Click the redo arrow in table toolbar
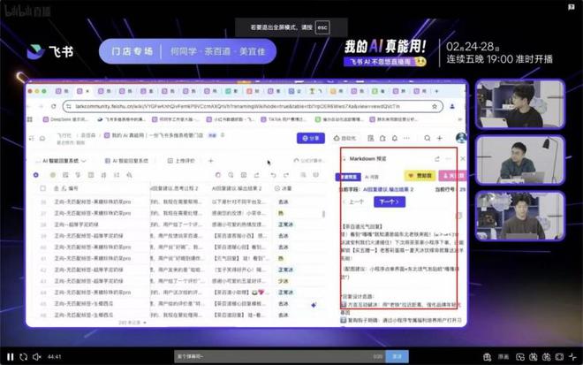 click(x=286, y=175)
